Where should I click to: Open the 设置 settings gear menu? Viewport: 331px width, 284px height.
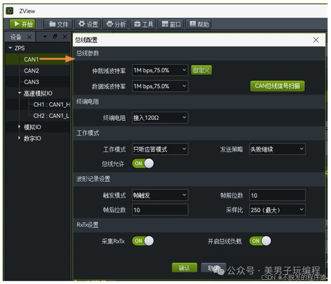pos(87,24)
